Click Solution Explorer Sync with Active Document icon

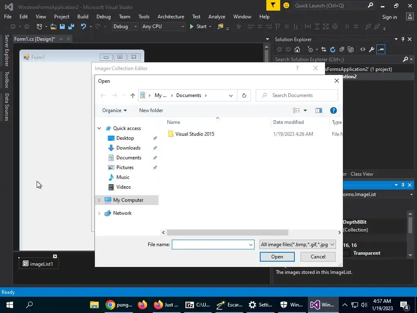tap(324, 49)
